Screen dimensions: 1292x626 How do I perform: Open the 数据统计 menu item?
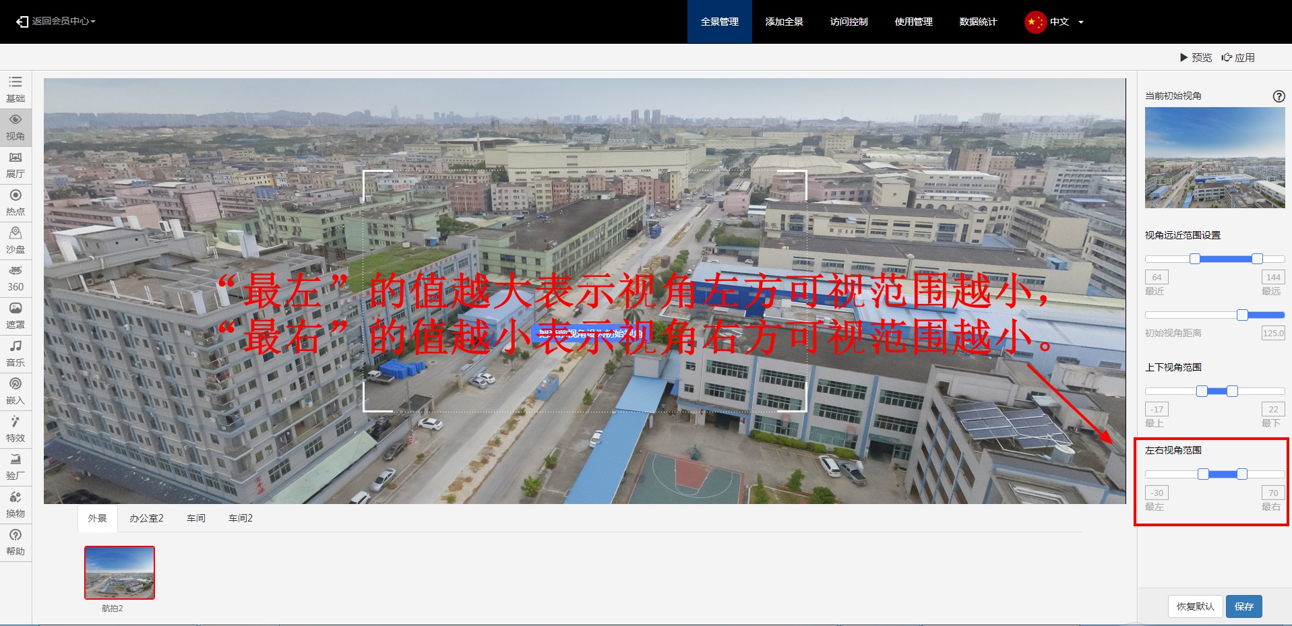pos(978,22)
